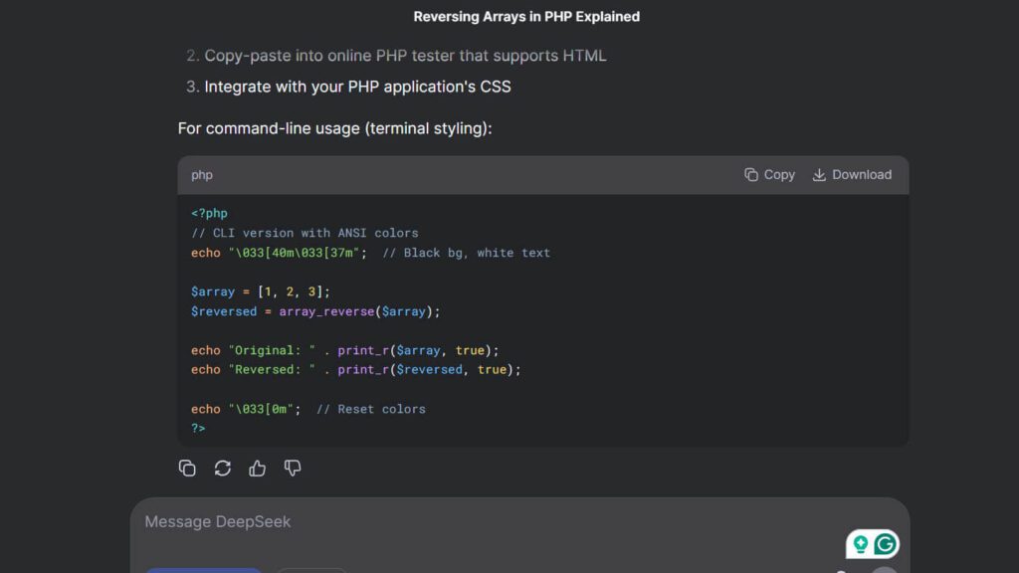Select the "php" language label on the code block

(x=201, y=175)
